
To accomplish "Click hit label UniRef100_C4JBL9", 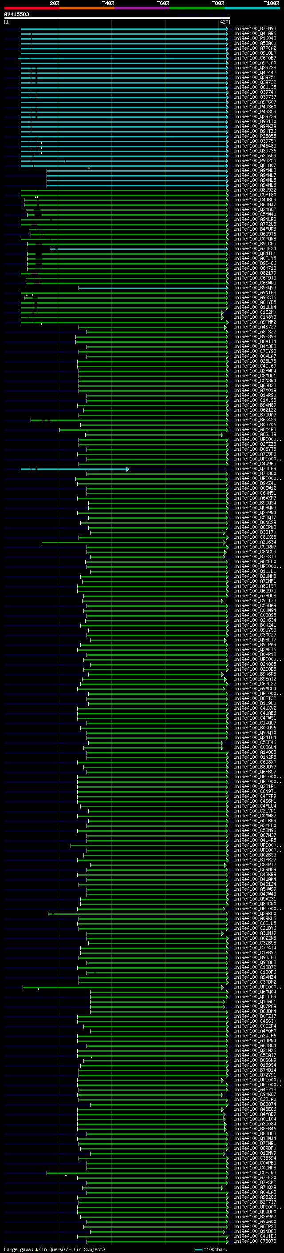I will click(254, 200).
